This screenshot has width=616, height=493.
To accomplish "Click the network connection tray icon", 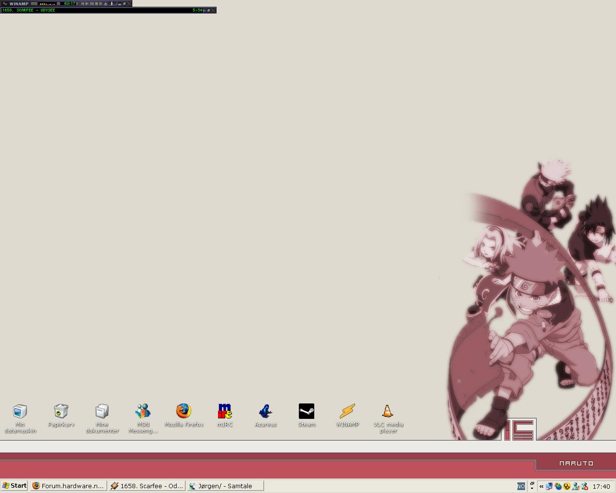I will click(549, 486).
